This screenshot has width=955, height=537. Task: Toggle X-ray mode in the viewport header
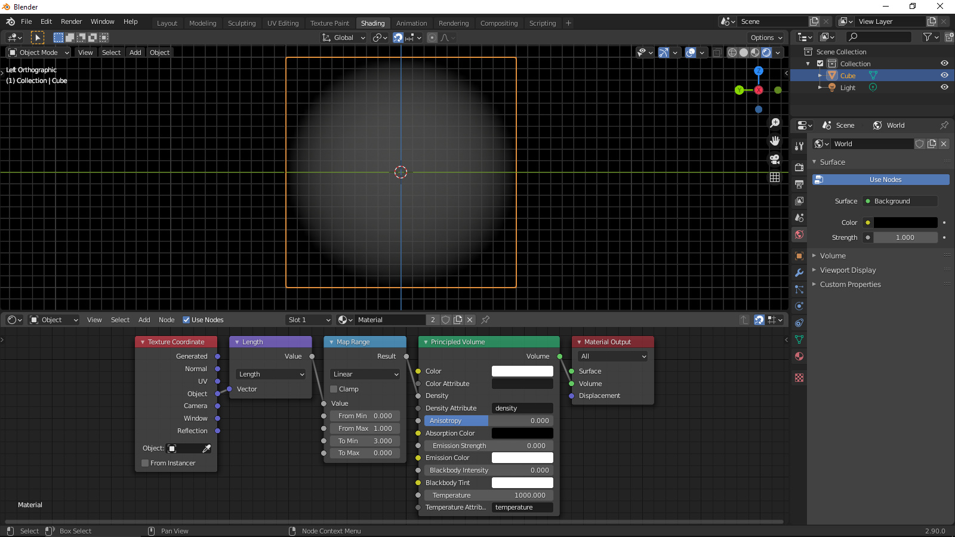(x=717, y=52)
